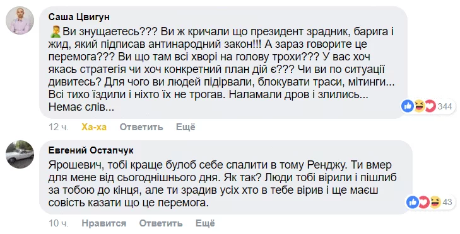Like Евгений Остапчук's comment via Нравится
The height and width of the screenshot is (234, 460).
(104, 223)
